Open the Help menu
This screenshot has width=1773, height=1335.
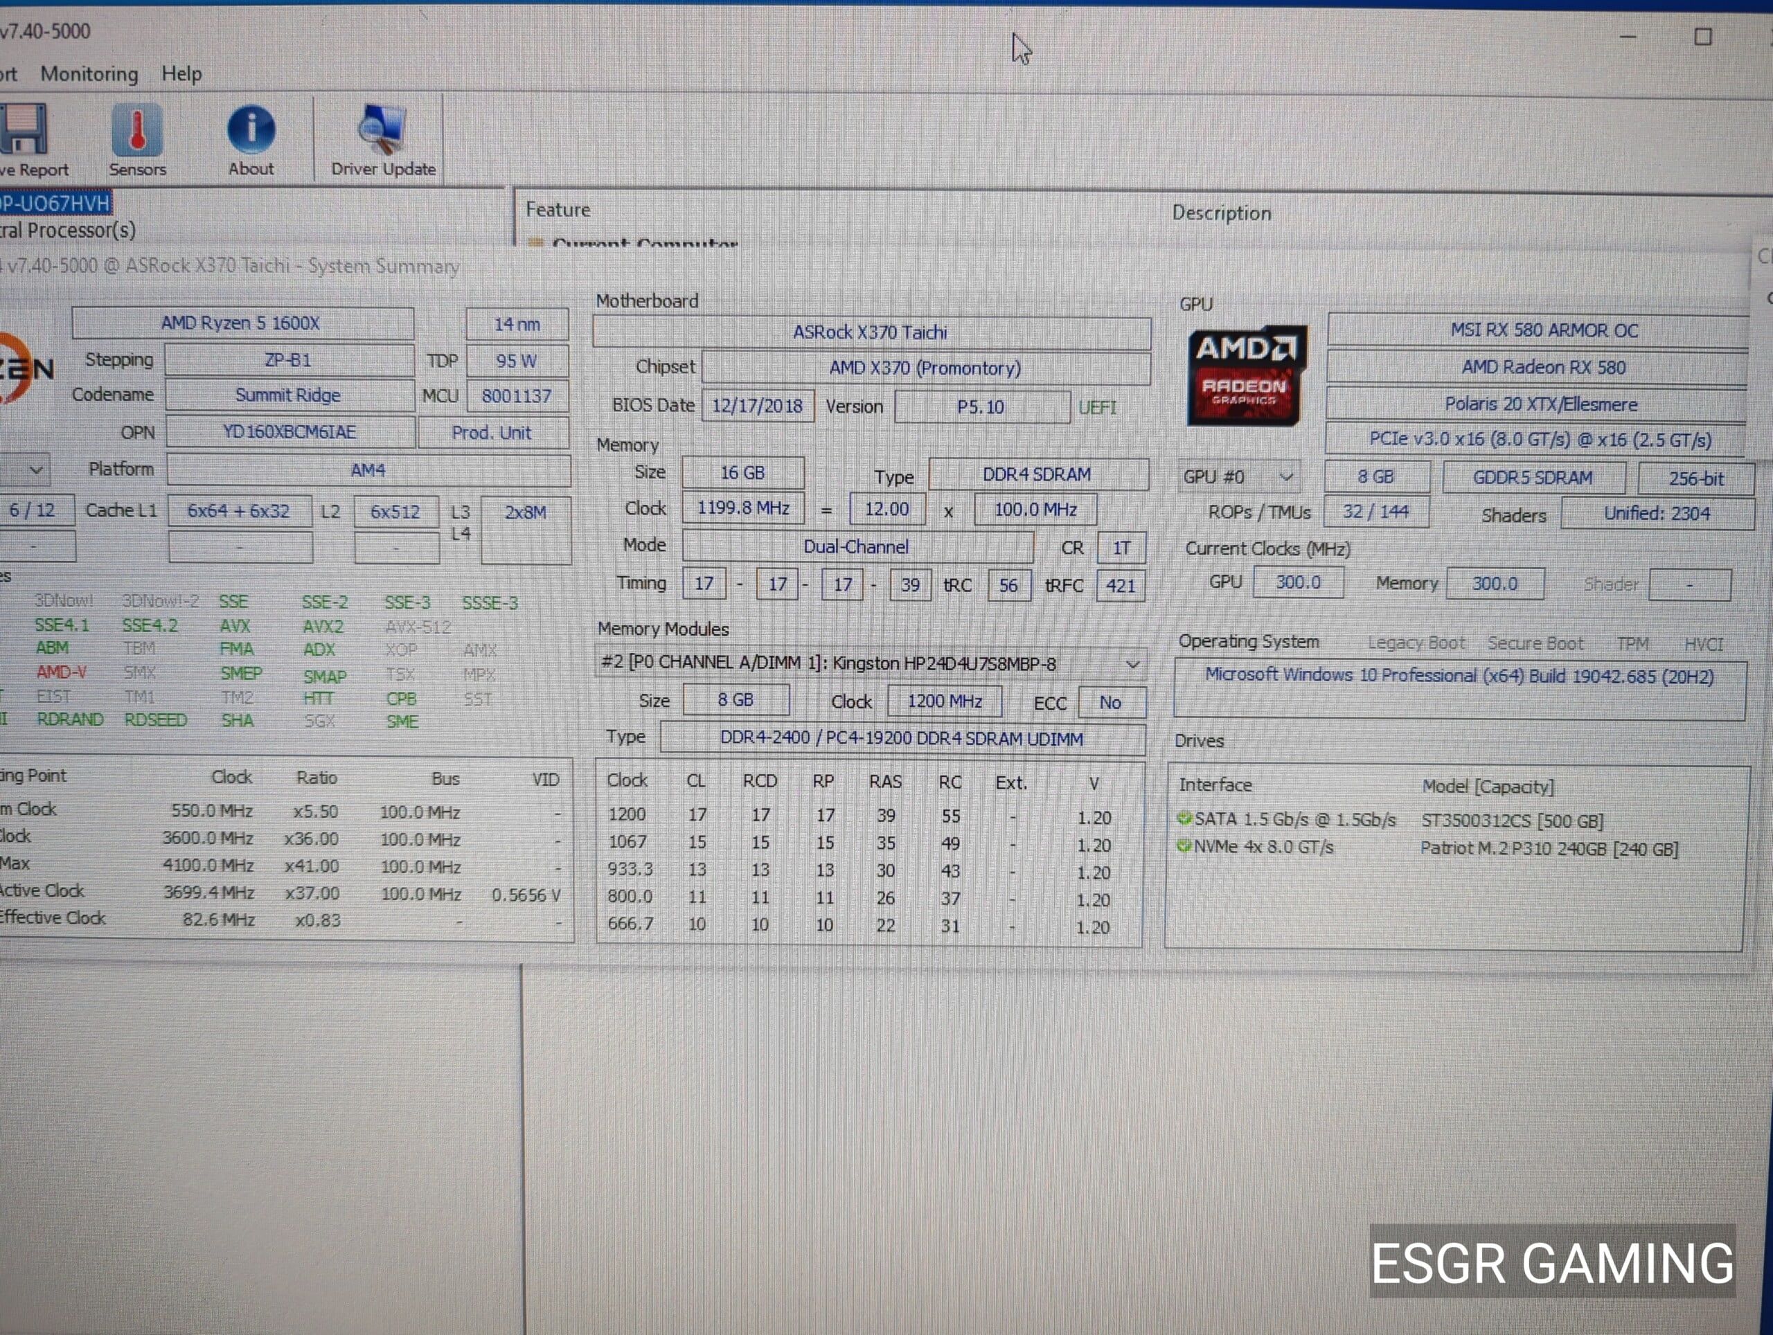pos(181,73)
